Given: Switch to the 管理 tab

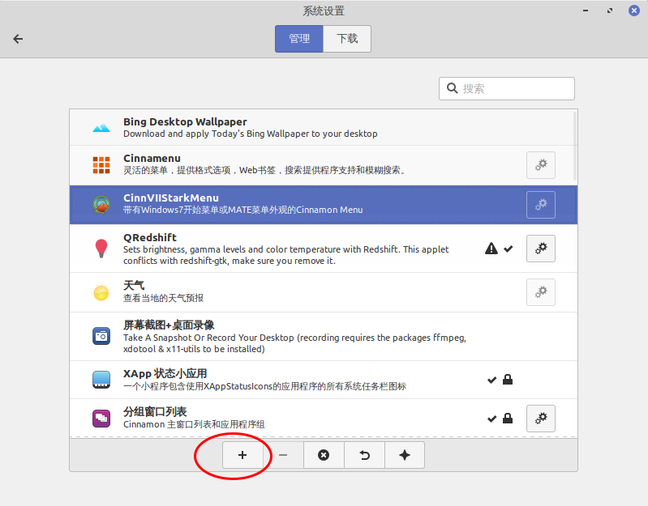Looking at the screenshot, I should (298, 39).
